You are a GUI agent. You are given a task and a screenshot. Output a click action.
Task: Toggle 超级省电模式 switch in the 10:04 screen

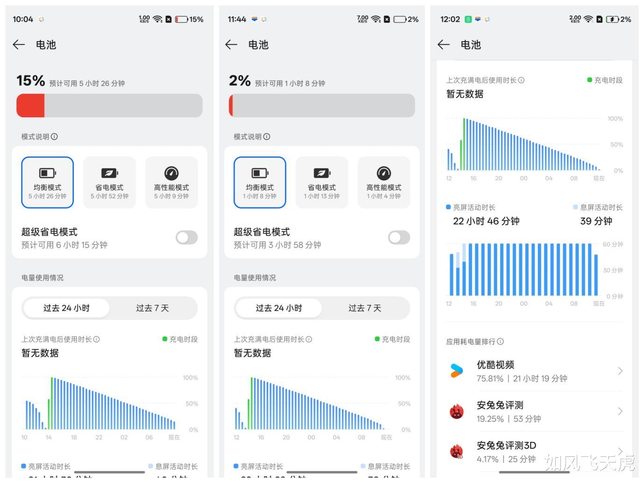187,237
